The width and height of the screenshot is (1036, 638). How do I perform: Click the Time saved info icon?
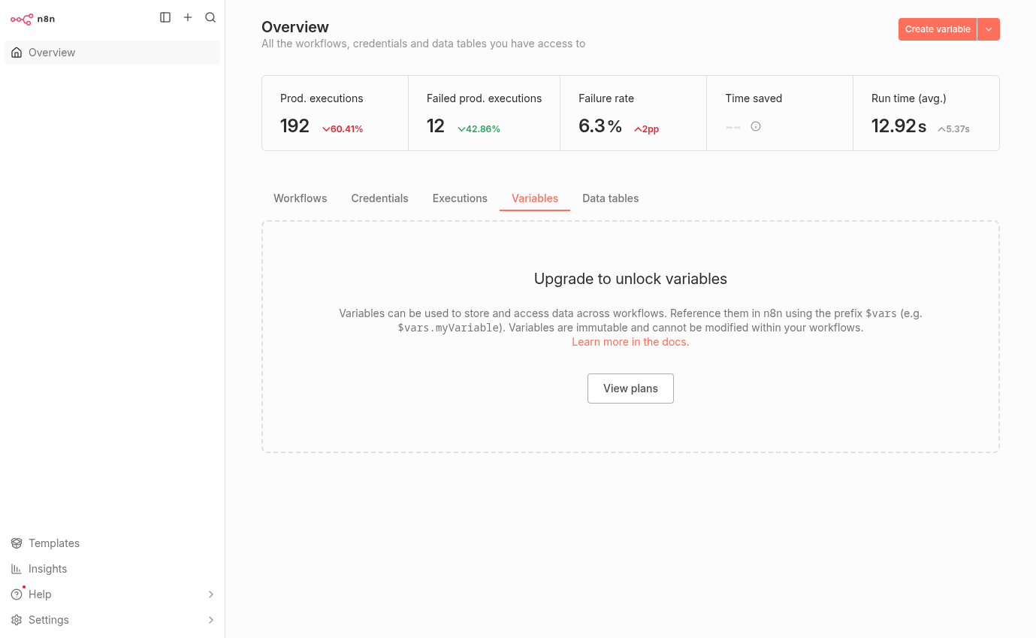(756, 126)
